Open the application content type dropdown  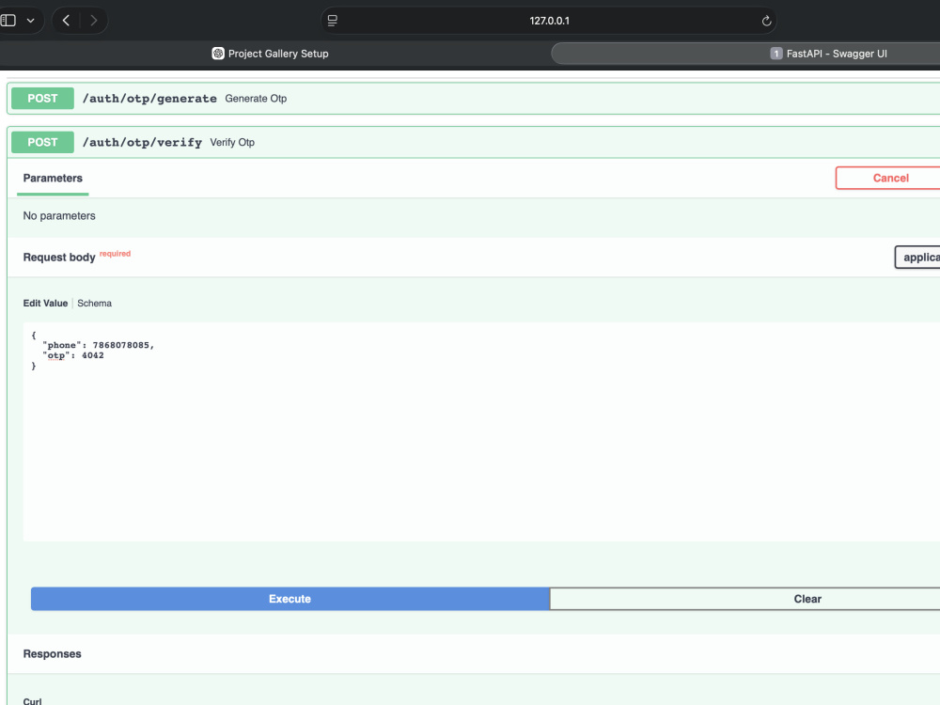(x=917, y=258)
